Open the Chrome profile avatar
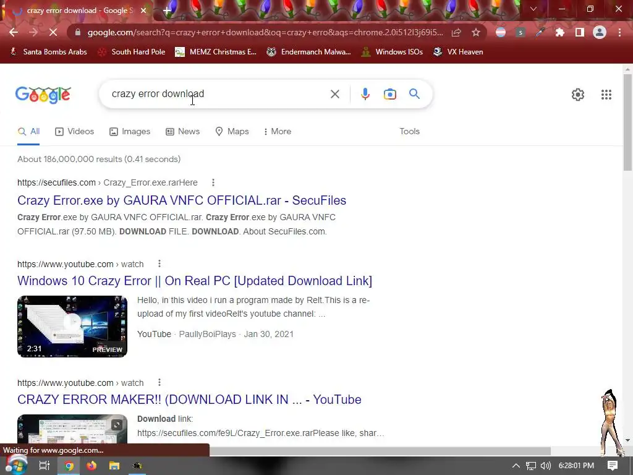Image resolution: width=633 pixels, height=475 pixels. pyautogui.click(x=600, y=32)
